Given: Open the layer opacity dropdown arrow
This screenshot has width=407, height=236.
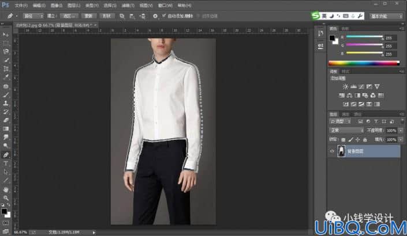Looking at the screenshot, I should pos(401,131).
